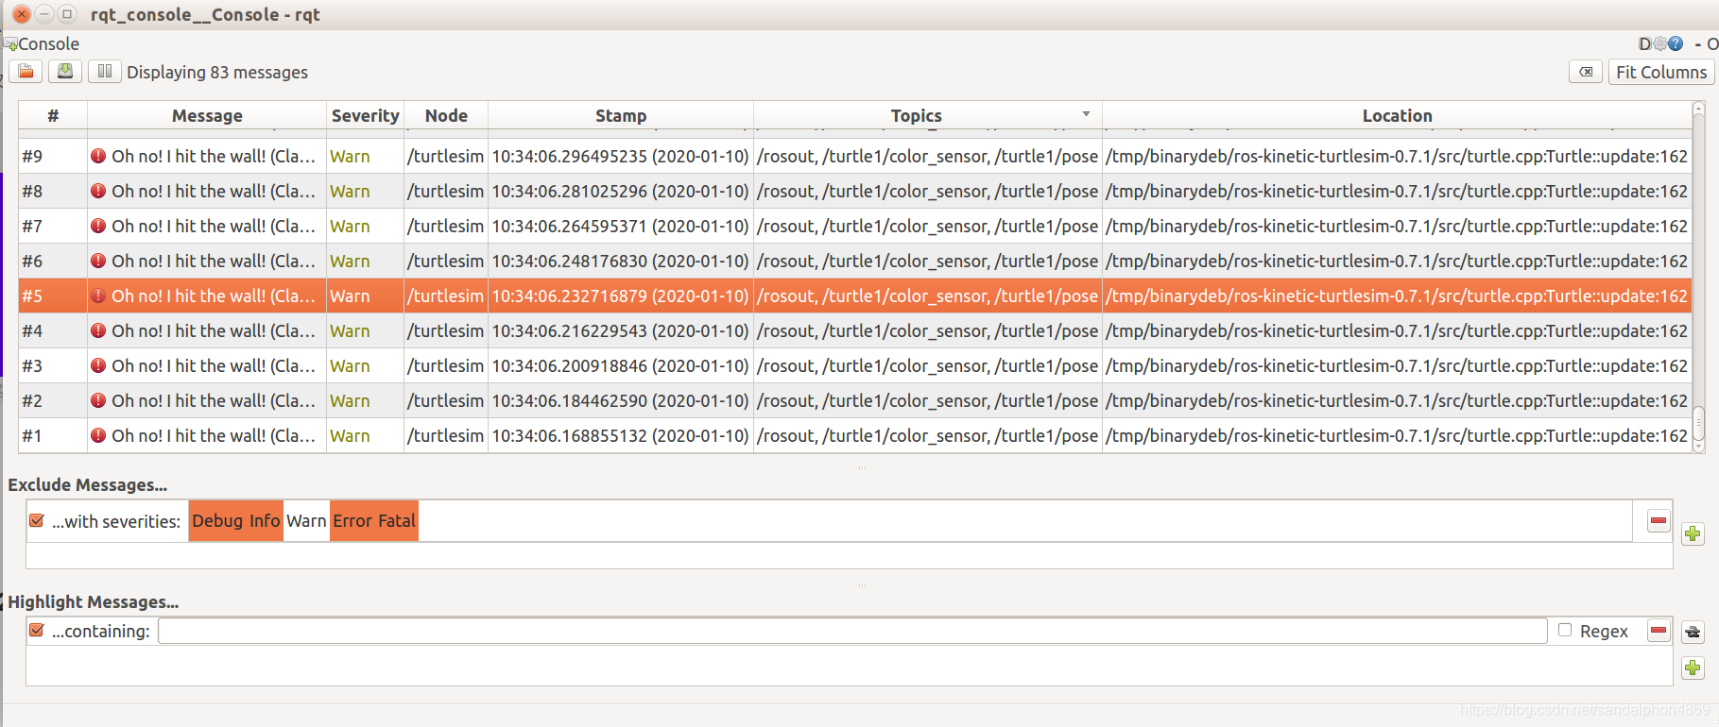Select message row #8
This screenshot has width=1719, height=727.
click(x=855, y=191)
